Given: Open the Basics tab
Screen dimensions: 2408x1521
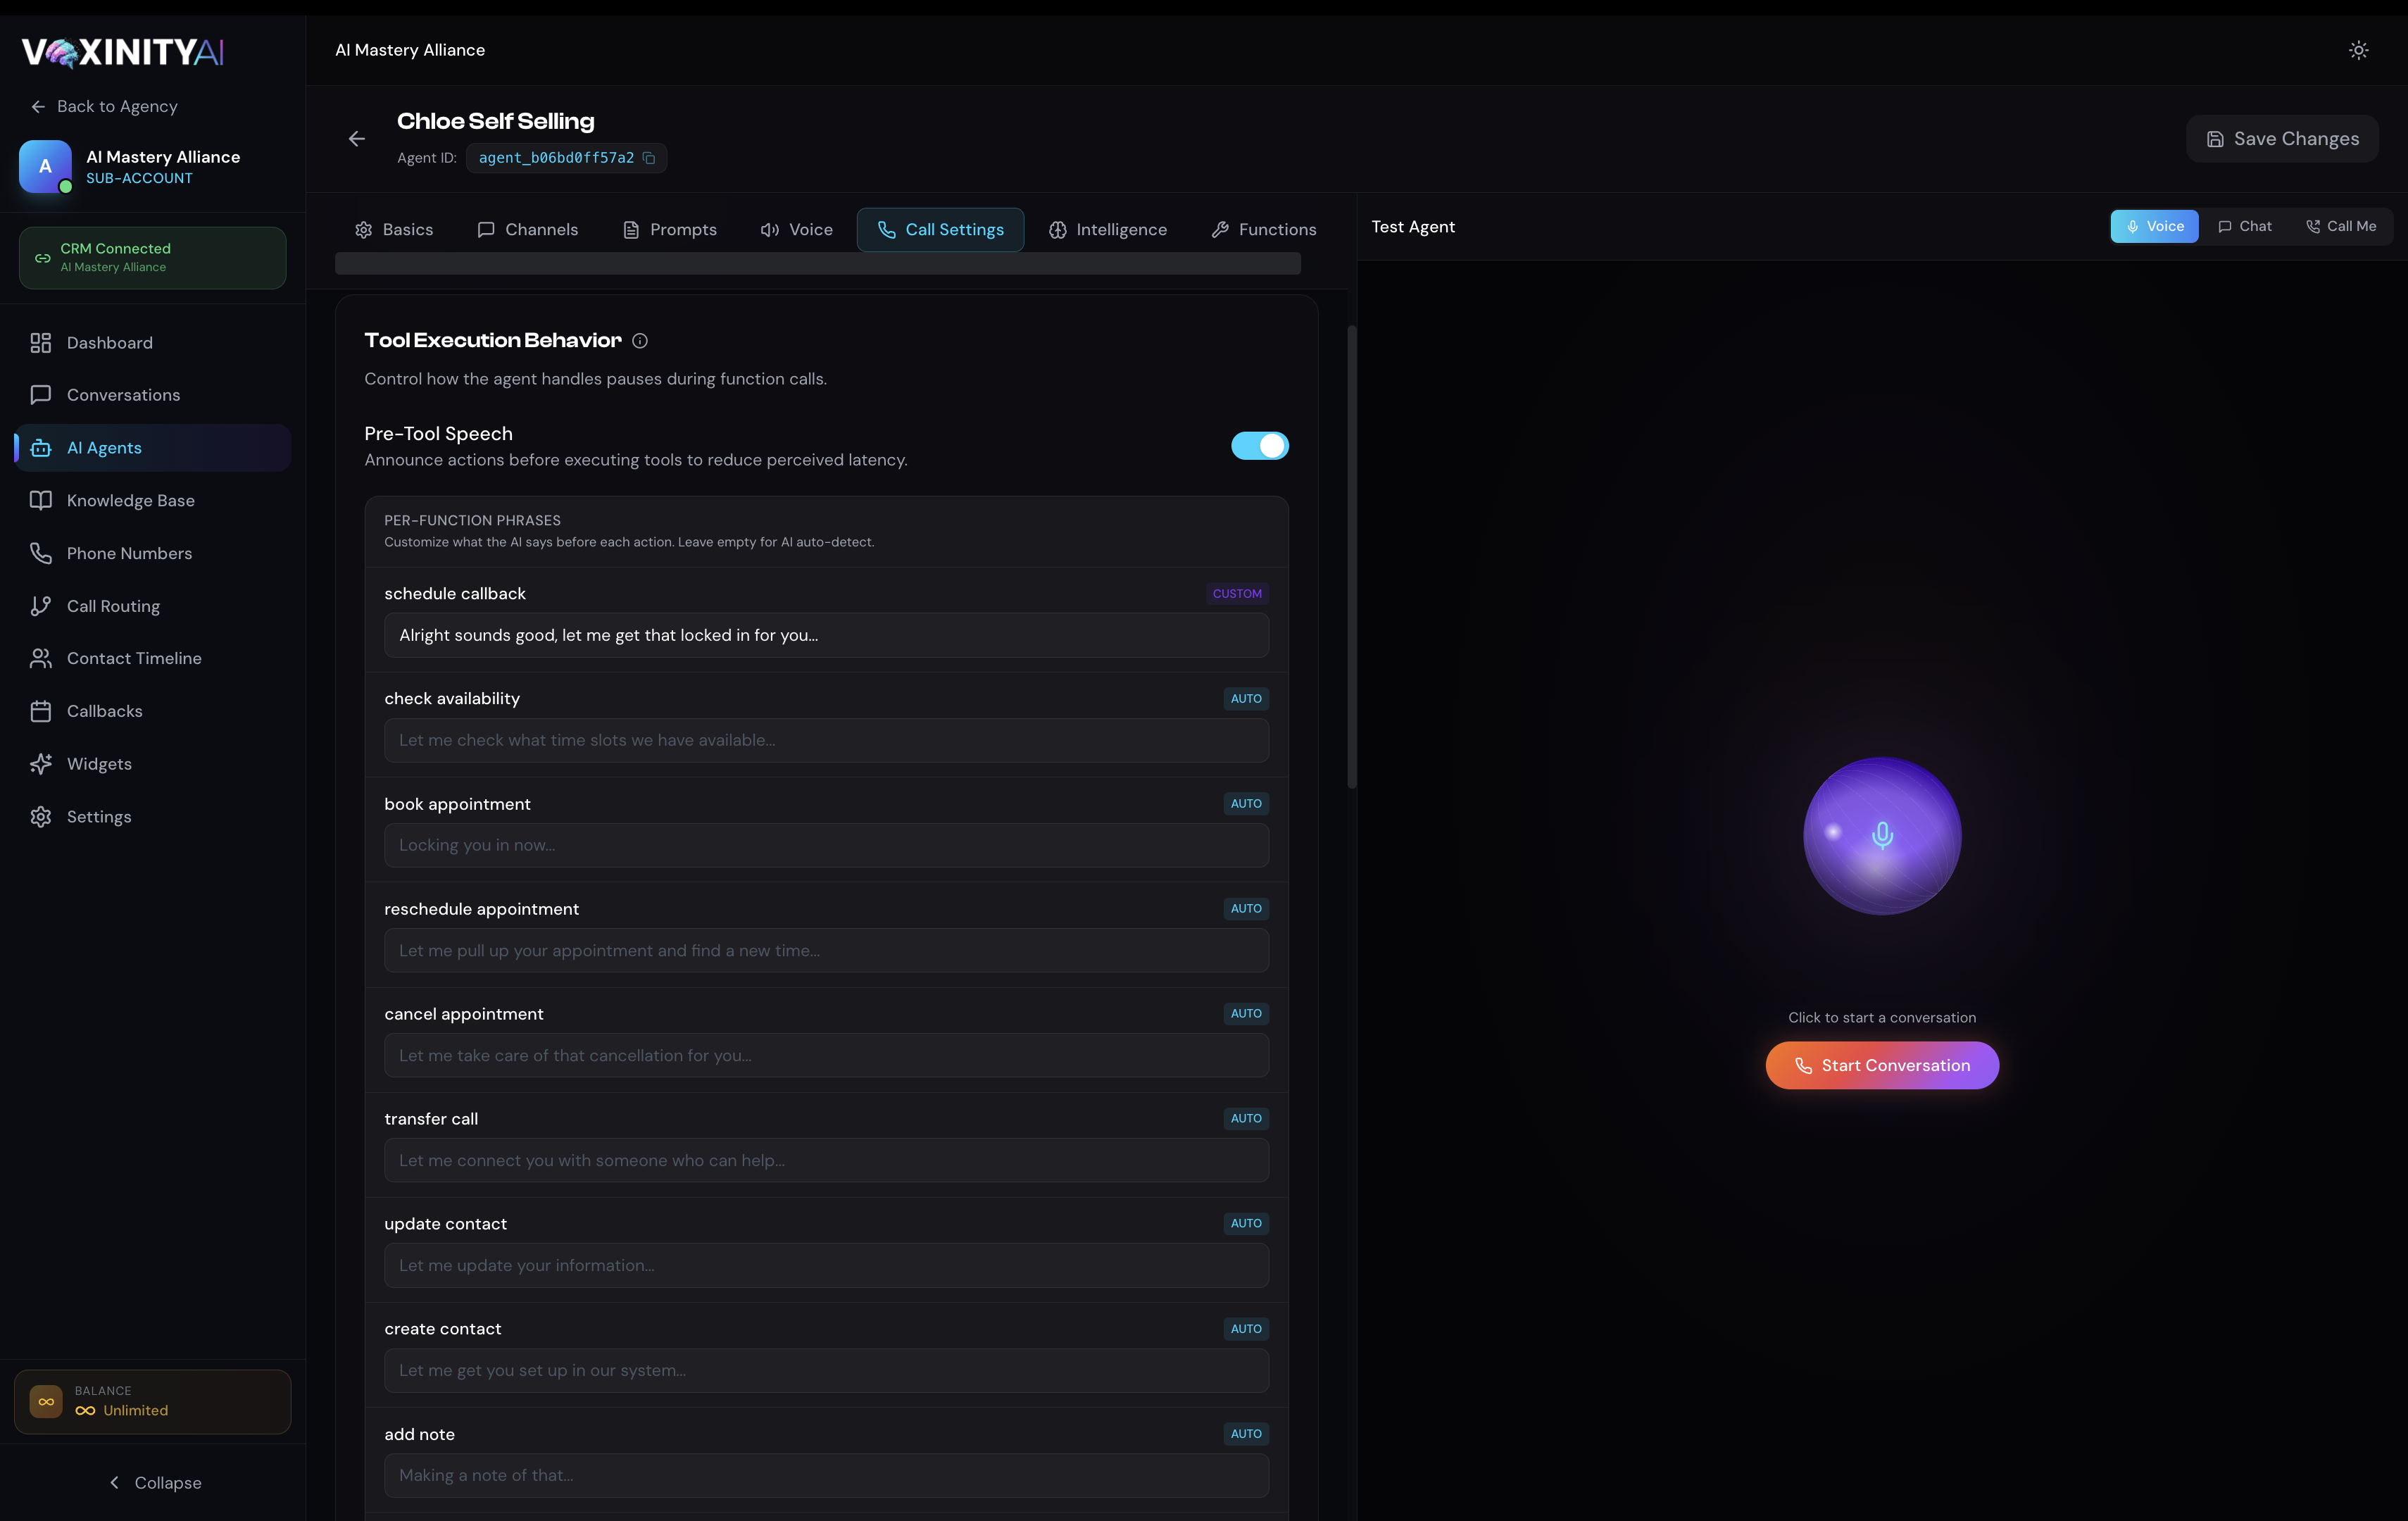Looking at the screenshot, I should [x=394, y=230].
